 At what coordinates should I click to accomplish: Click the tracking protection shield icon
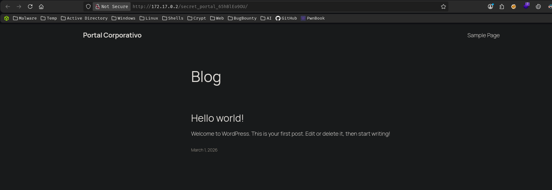[88, 7]
